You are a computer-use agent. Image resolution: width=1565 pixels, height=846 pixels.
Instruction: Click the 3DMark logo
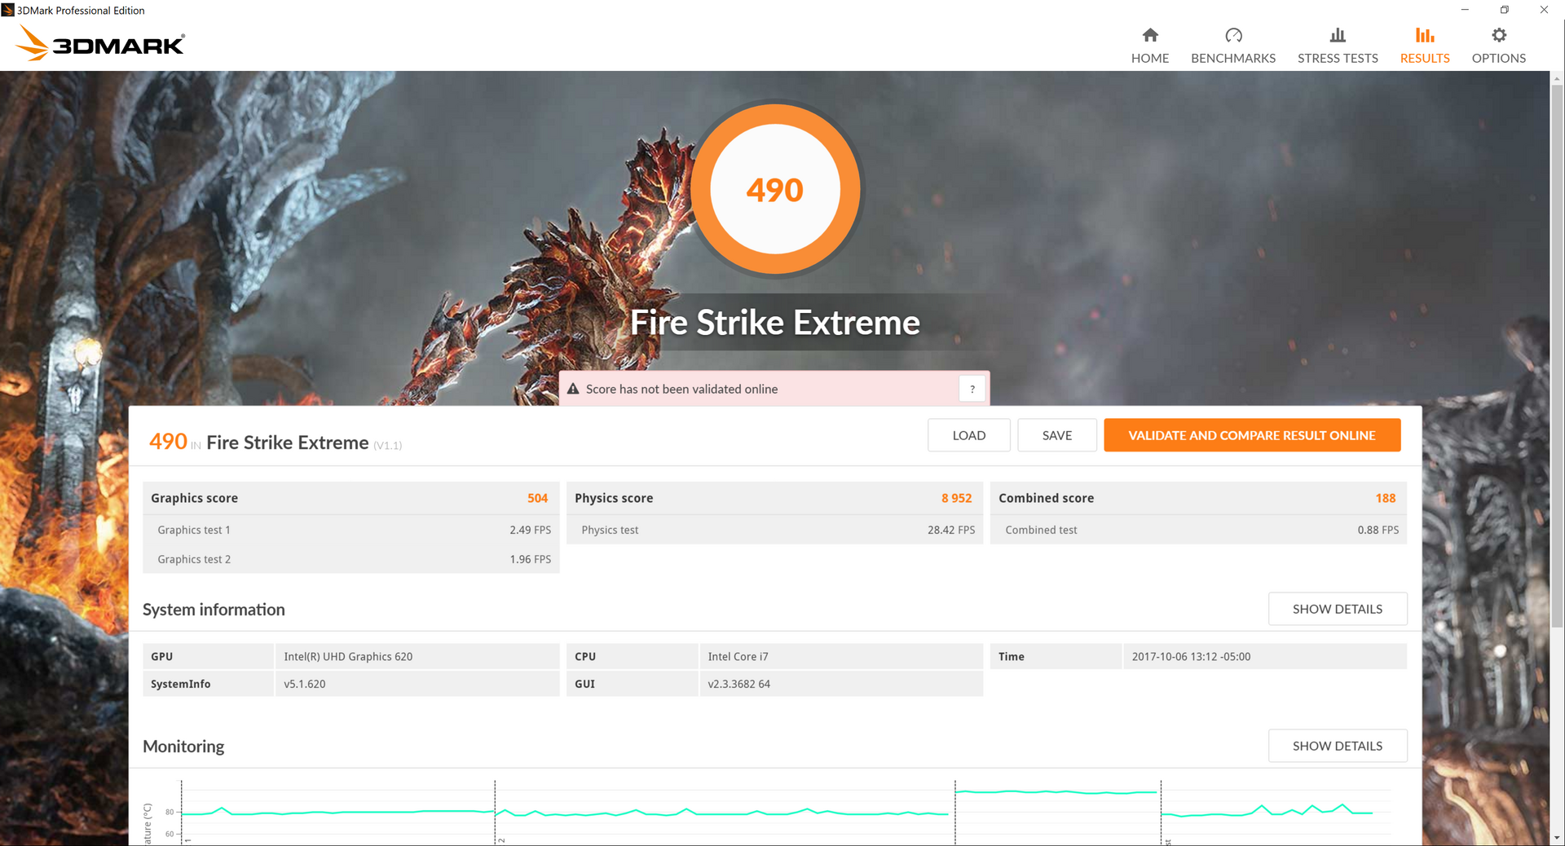point(101,44)
